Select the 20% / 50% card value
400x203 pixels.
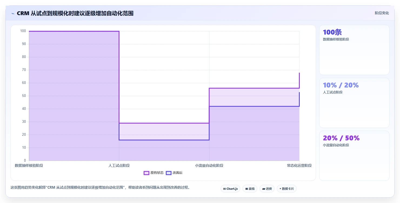(341, 138)
